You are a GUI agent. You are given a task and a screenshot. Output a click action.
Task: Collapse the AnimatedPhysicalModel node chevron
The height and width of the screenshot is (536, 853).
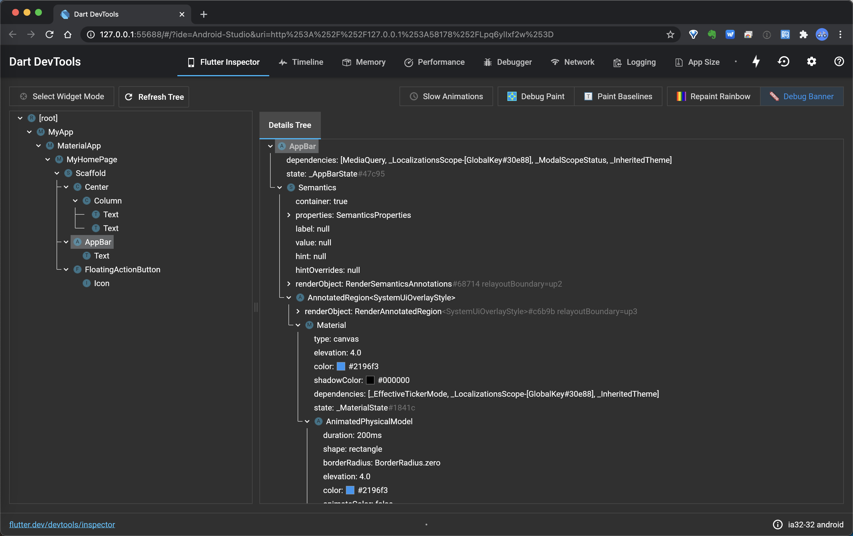point(307,421)
